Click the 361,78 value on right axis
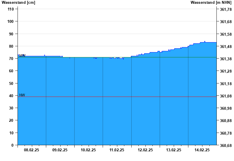 [x=226, y=9]
